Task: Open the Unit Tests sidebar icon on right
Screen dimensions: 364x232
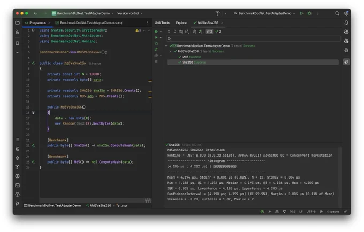Action: [x=346, y=62]
